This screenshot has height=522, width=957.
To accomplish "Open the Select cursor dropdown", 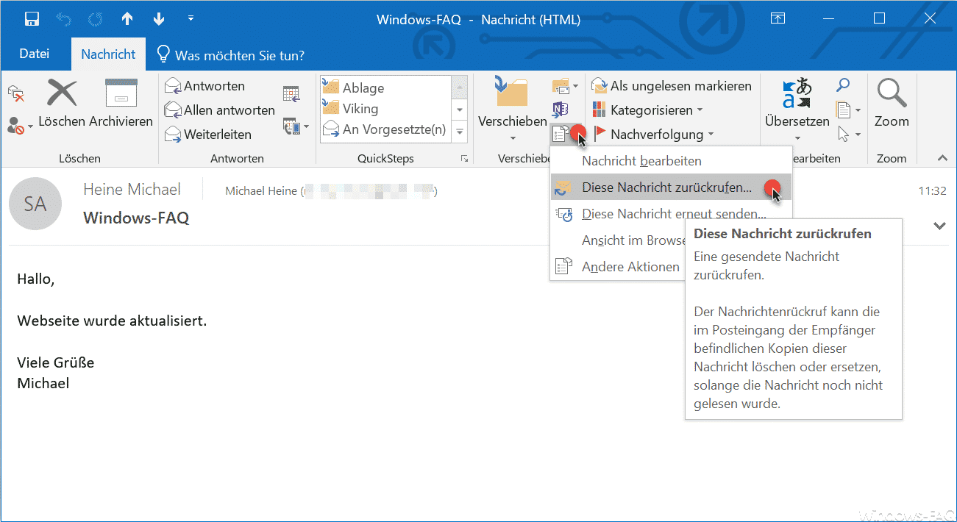I will pos(848,135).
